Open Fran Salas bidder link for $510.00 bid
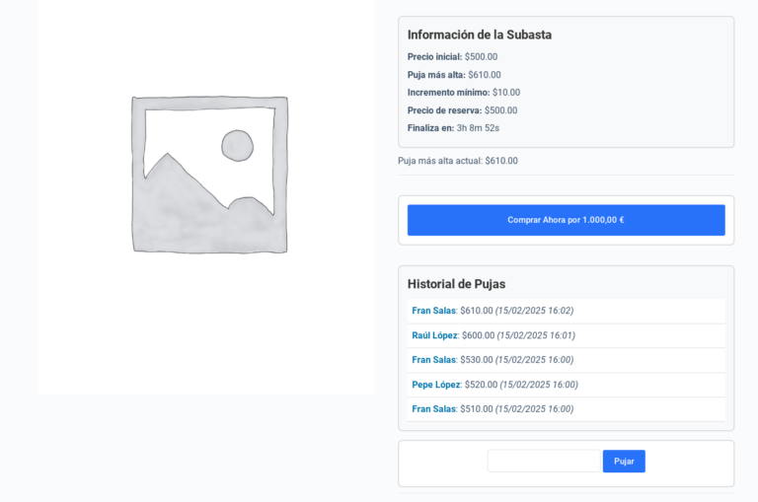 (x=433, y=409)
